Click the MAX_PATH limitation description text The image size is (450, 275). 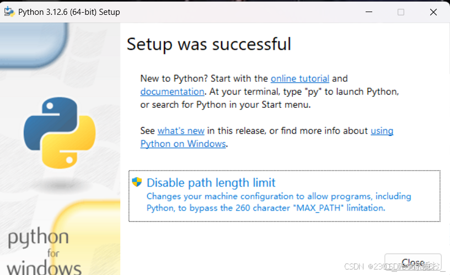pyautogui.click(x=279, y=202)
